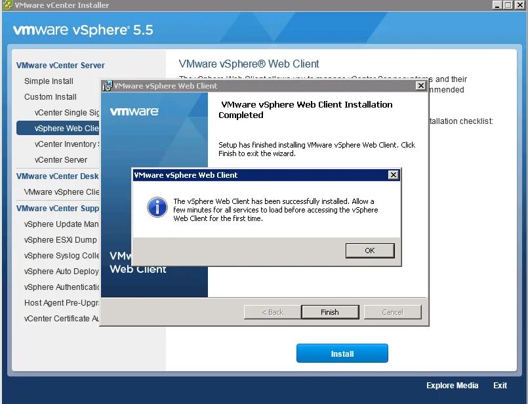The width and height of the screenshot is (528, 404).
Task: Click the Installation Completed heading text
Action: 306,110
